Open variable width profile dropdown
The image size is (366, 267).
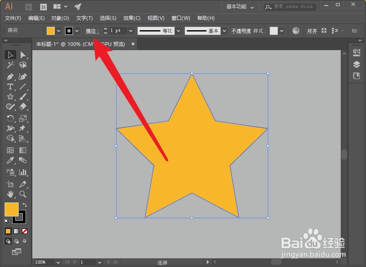click(179, 31)
